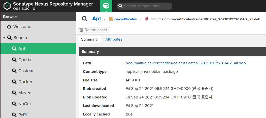Select the Apt search entry

click(38, 49)
